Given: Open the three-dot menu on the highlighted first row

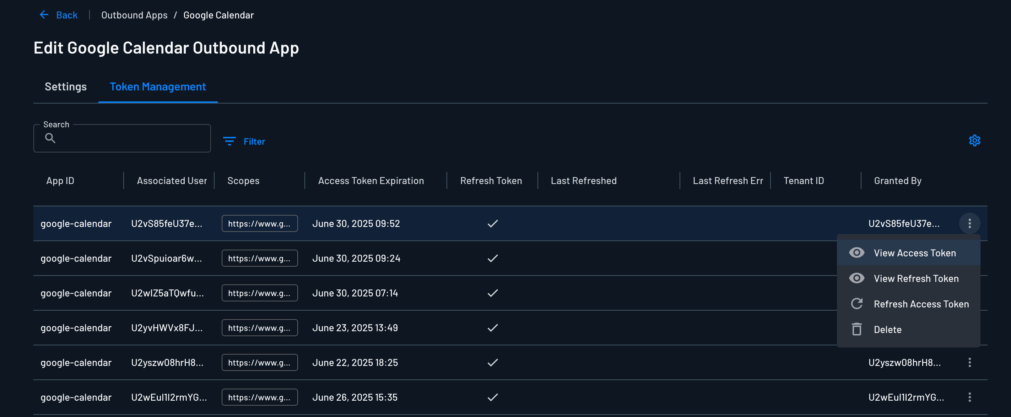Looking at the screenshot, I should [x=970, y=223].
